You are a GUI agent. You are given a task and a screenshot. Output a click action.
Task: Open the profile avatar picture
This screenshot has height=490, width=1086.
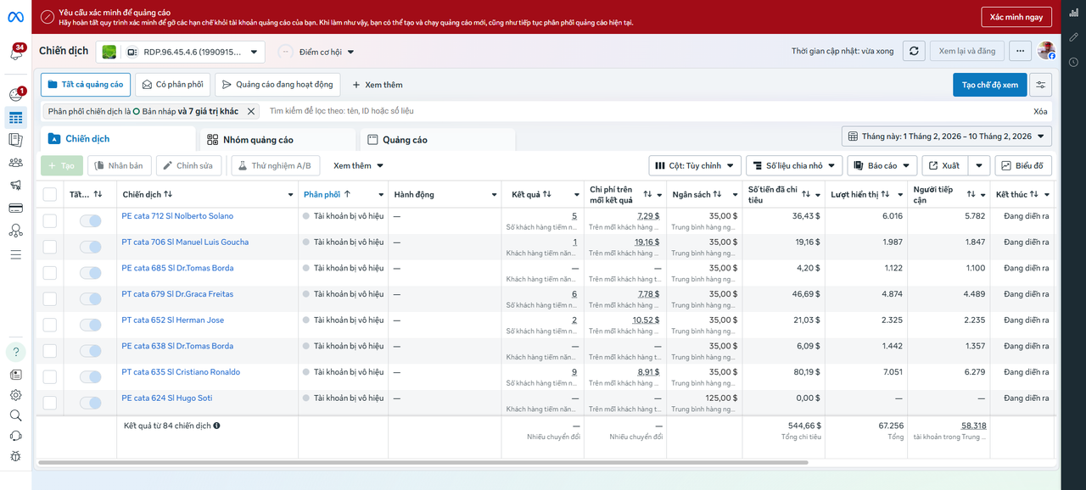click(x=1046, y=51)
